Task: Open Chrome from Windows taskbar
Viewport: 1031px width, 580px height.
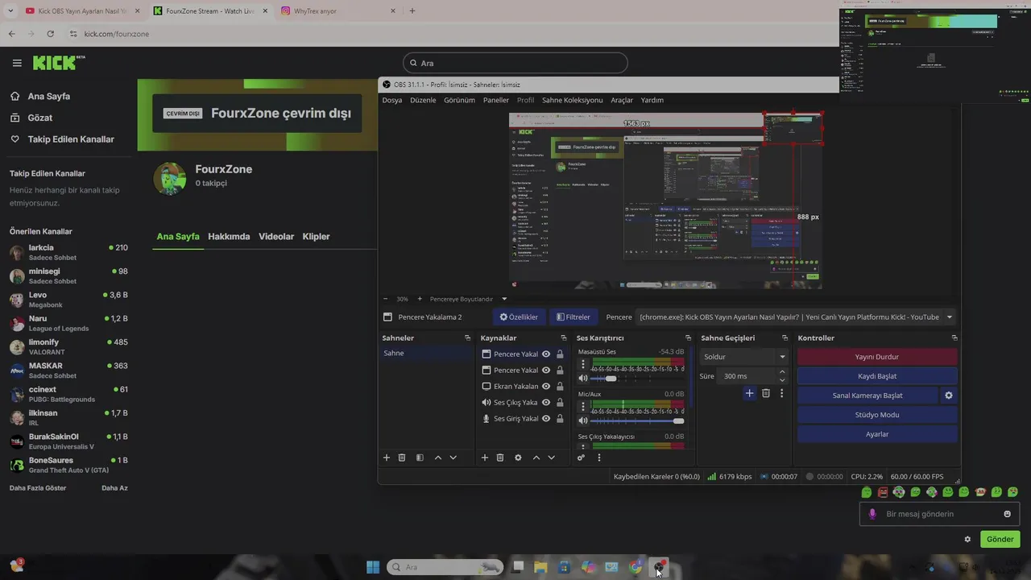Action: (x=636, y=567)
